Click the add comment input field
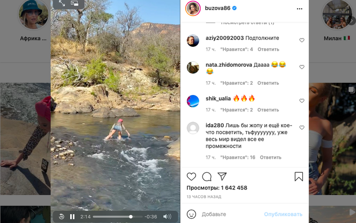 coord(229,214)
